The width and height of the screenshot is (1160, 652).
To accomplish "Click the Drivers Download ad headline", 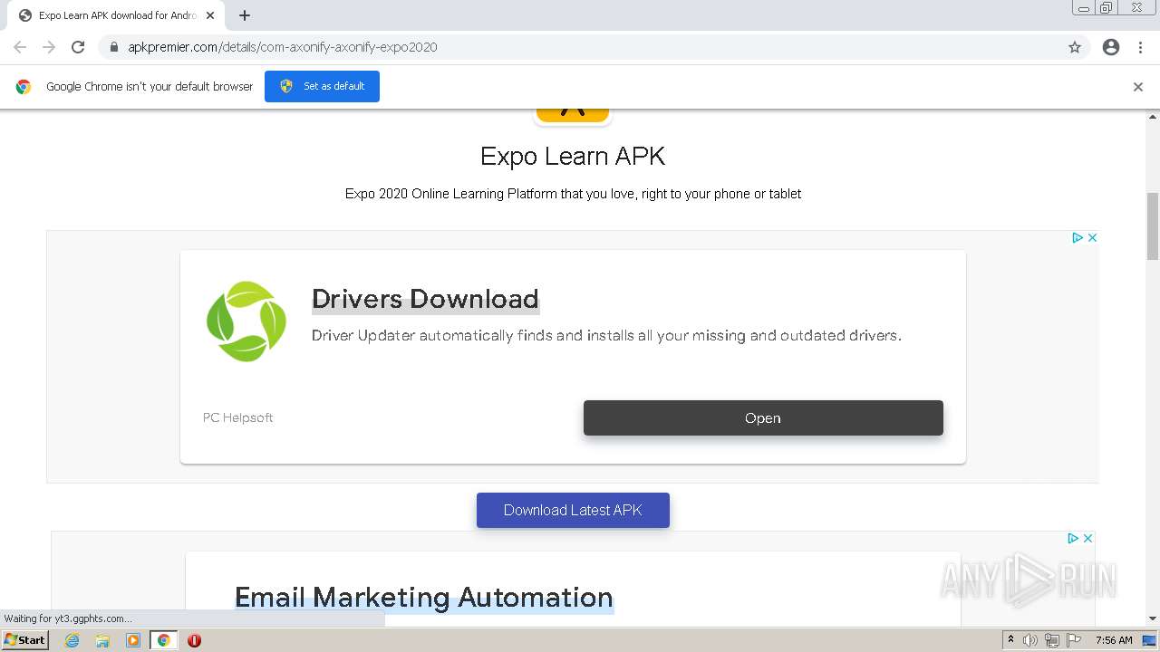I will coord(425,299).
